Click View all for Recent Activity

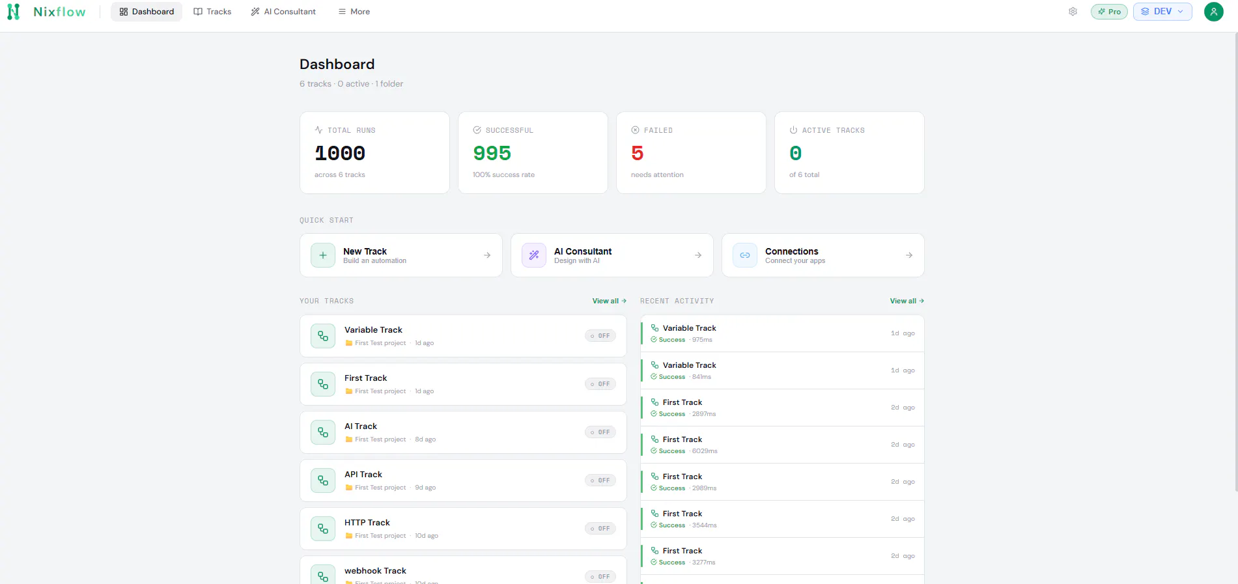click(907, 301)
